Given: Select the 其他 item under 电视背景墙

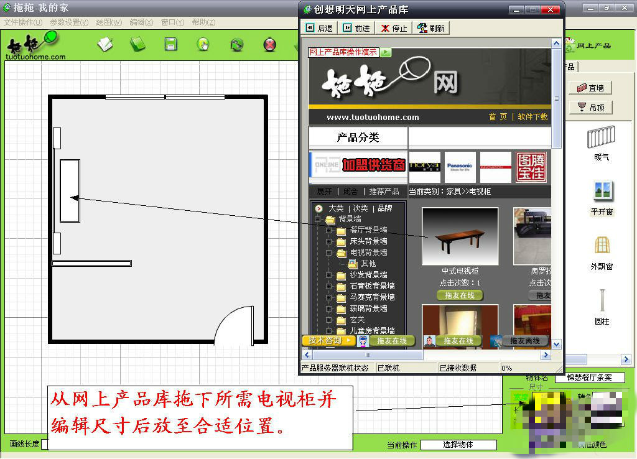Looking at the screenshot, I should click(x=368, y=264).
